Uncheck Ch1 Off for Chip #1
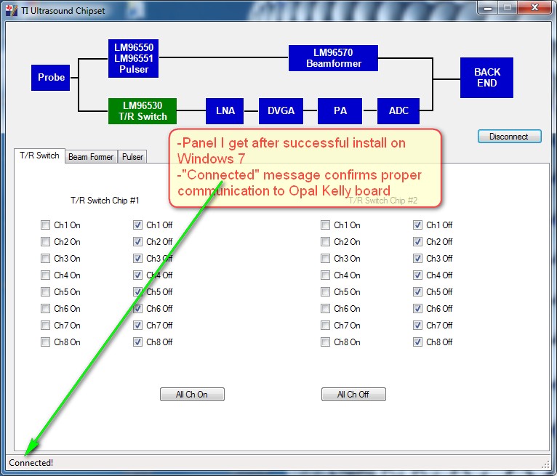The height and width of the screenshot is (476, 557). pyautogui.click(x=138, y=225)
